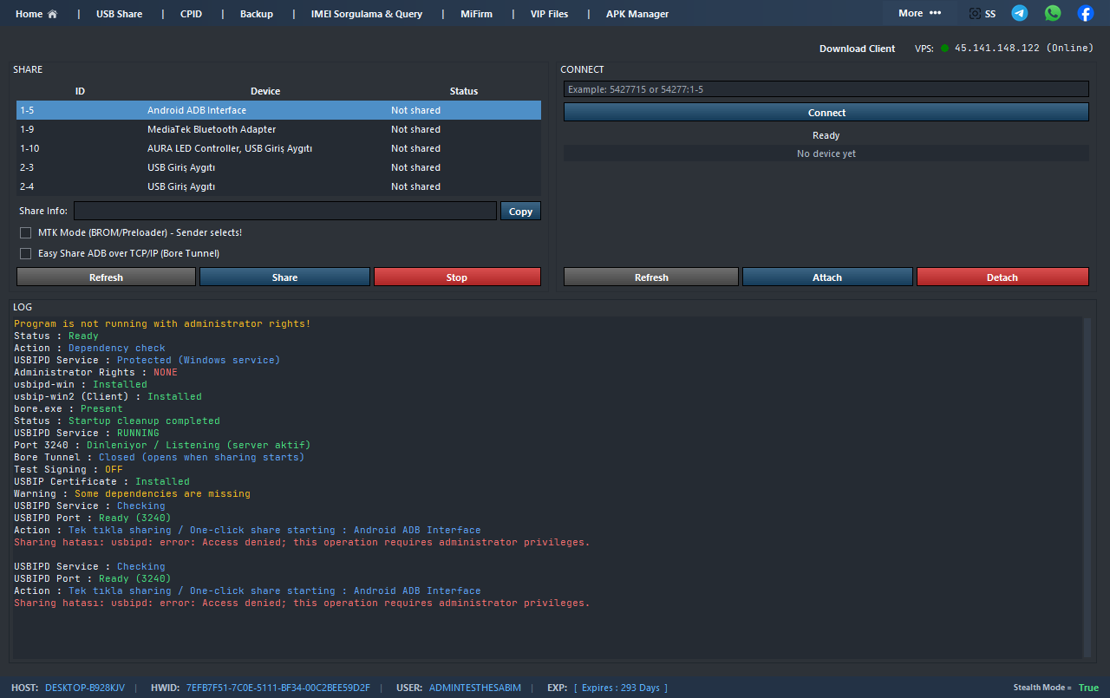Screen dimensions: 1110x698
Task: Open the WhatsApp icon link
Action: [1053, 13]
